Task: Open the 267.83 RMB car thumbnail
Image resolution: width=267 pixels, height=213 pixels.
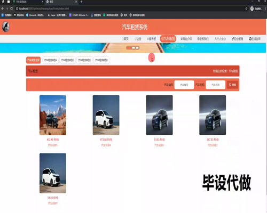Action: point(213,115)
